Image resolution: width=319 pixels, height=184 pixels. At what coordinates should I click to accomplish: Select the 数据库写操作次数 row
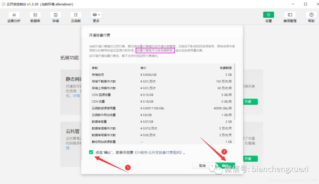click(162, 135)
